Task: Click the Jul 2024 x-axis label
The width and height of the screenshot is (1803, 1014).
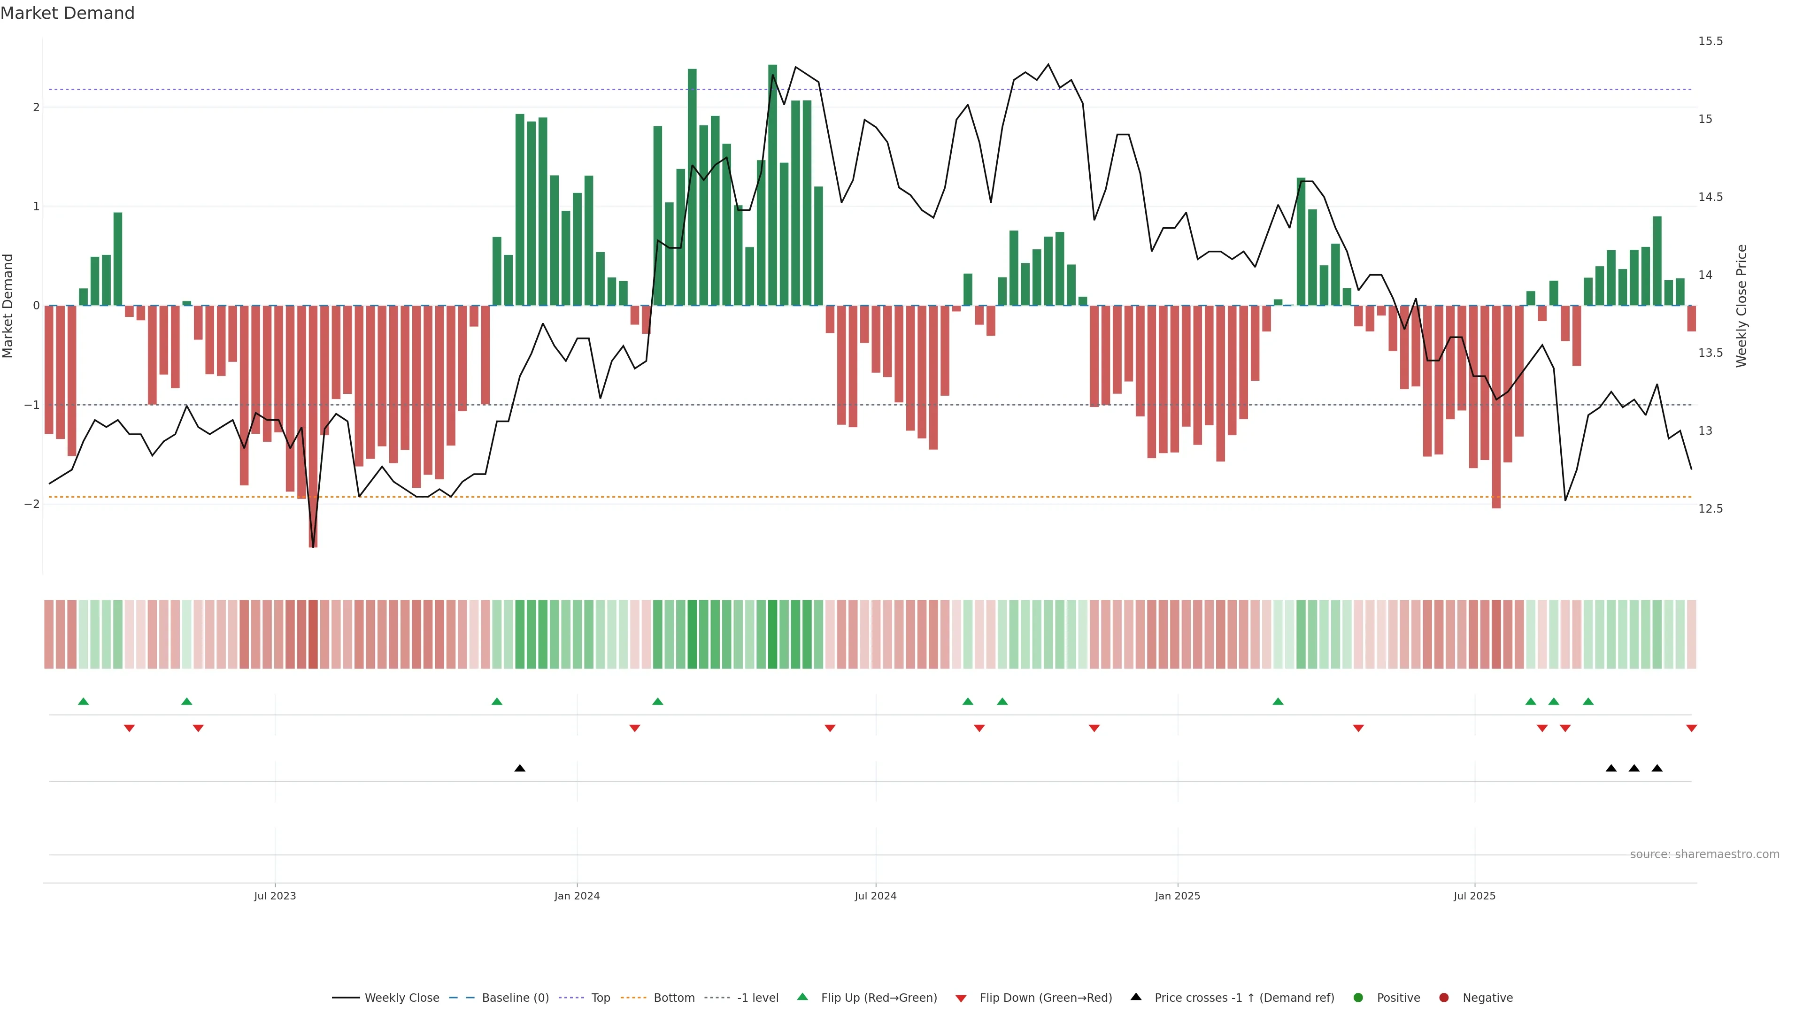Action: (x=876, y=896)
